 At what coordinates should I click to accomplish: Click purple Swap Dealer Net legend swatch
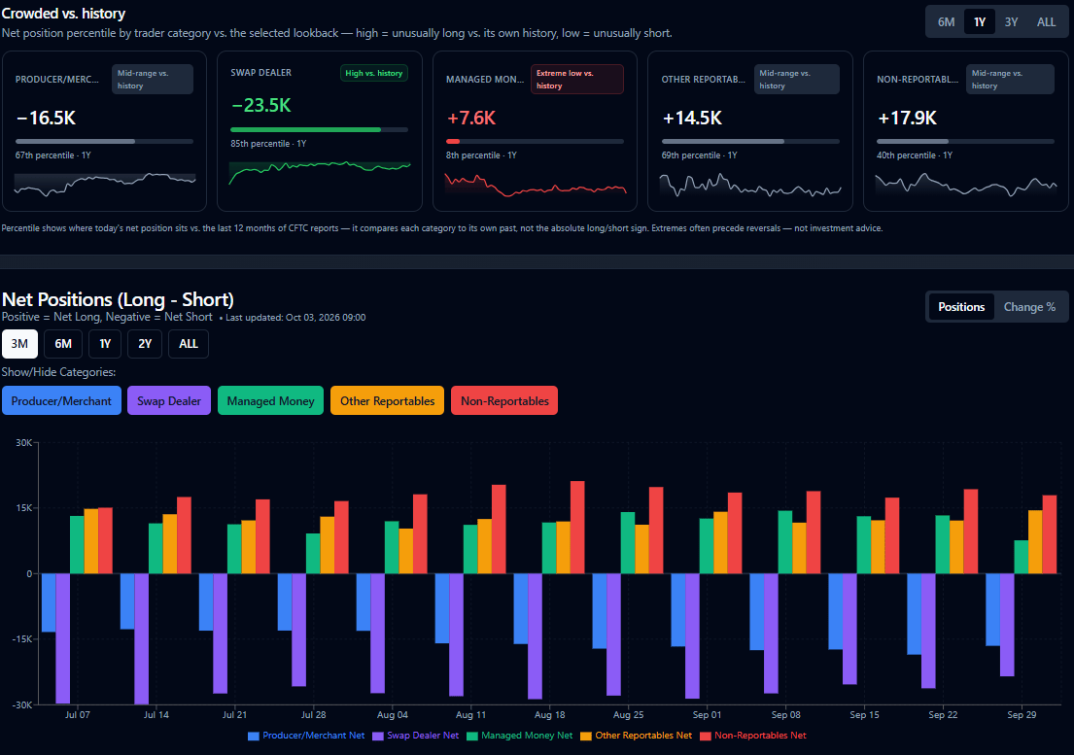click(x=378, y=736)
